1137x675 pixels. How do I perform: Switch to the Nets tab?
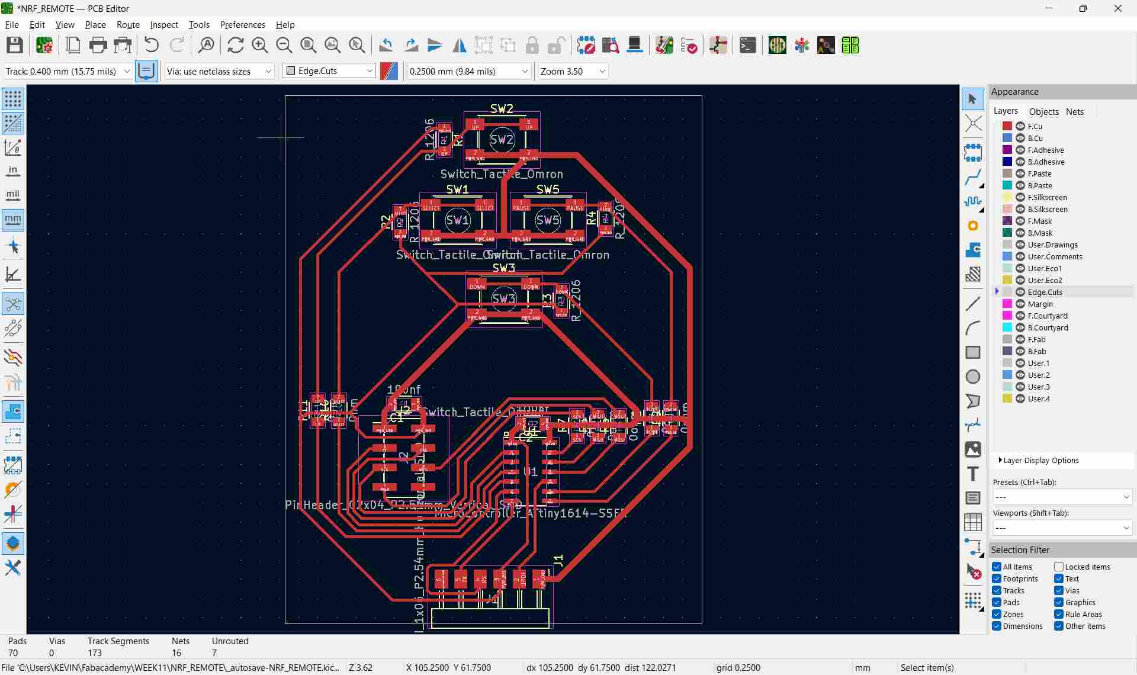(1074, 111)
